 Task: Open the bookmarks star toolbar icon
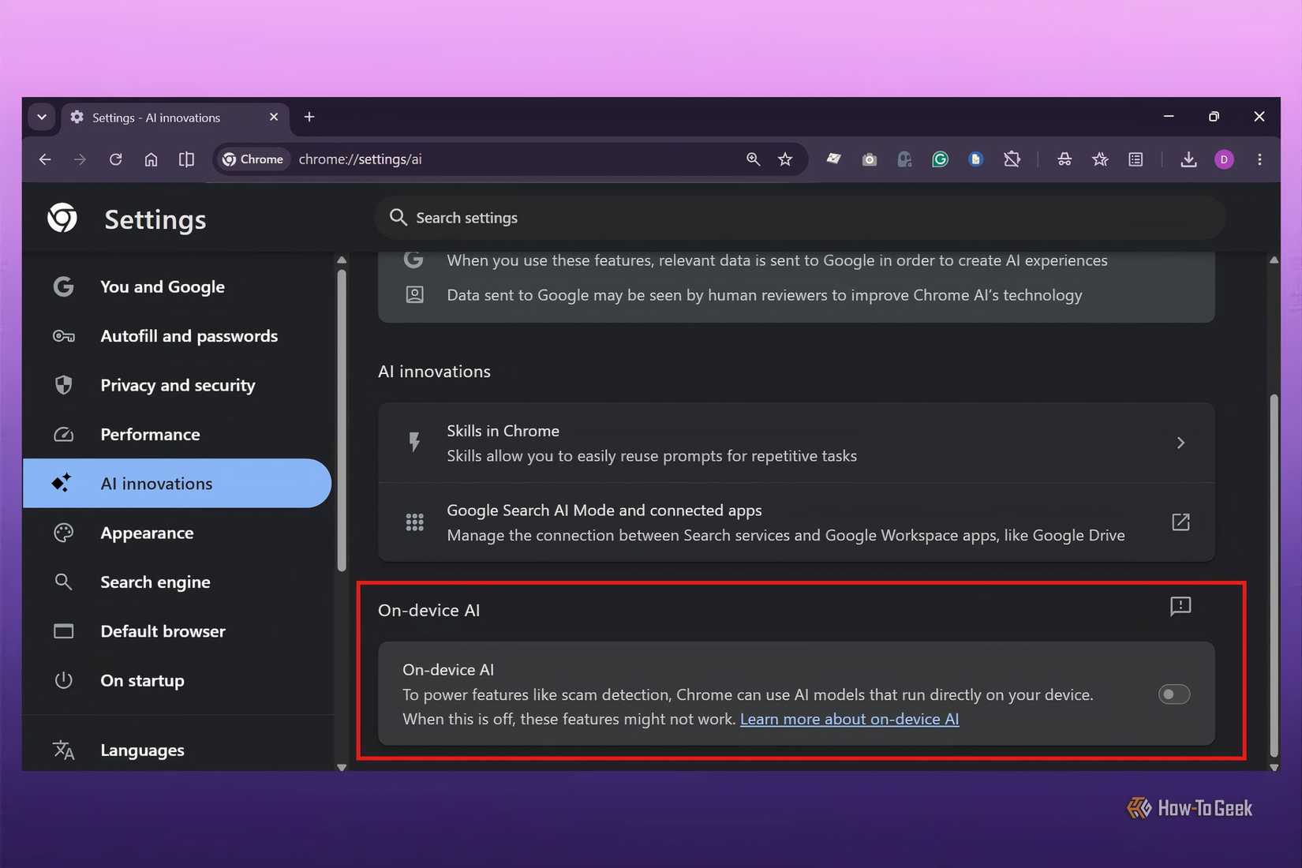coord(1100,159)
